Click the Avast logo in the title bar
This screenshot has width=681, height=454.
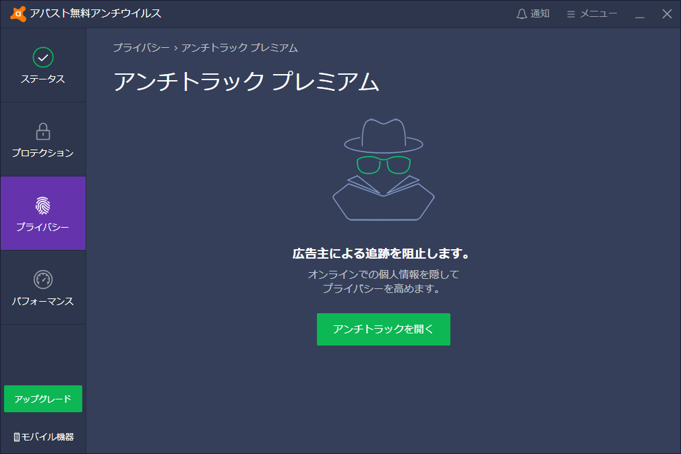[19, 12]
